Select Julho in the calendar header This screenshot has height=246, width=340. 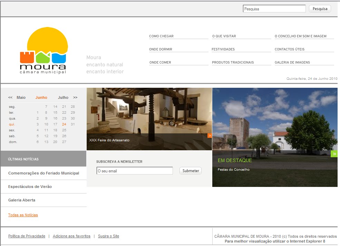(63, 97)
